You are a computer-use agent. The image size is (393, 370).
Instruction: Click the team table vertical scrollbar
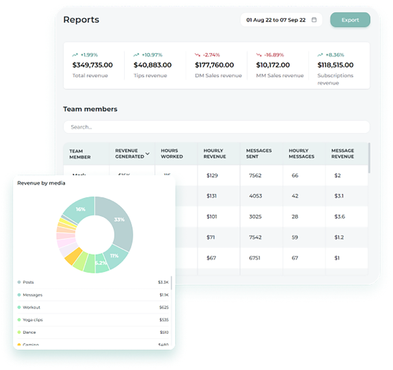click(x=368, y=159)
